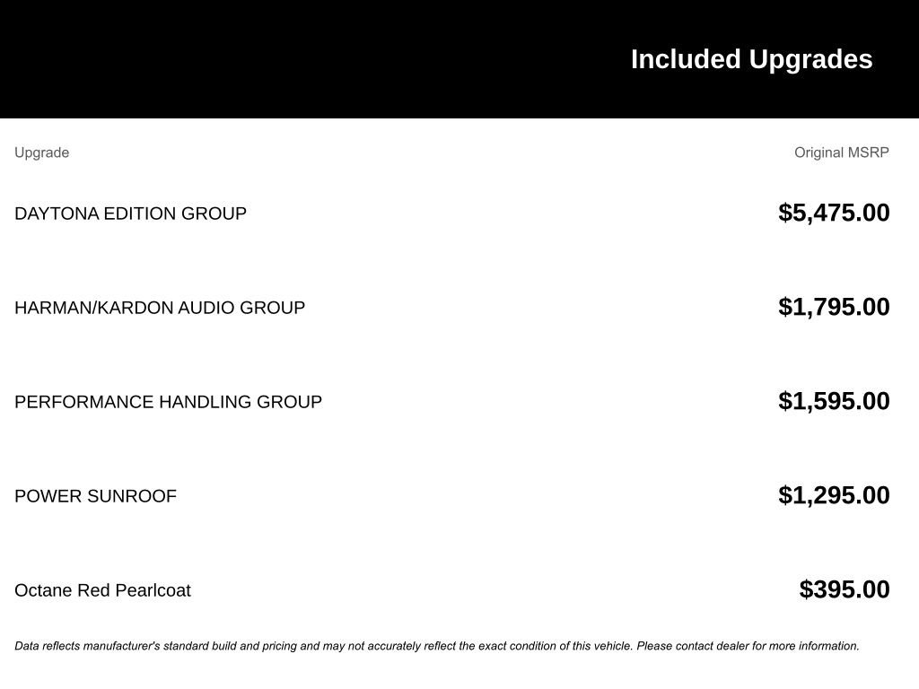Viewport: 919px width, 689px height.
Task: Click 'Please contact dealer for more information'
Action: click(x=748, y=646)
